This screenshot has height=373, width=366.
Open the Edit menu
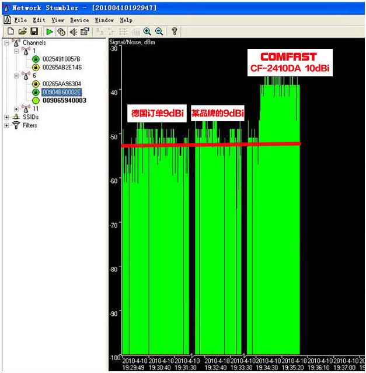point(39,20)
